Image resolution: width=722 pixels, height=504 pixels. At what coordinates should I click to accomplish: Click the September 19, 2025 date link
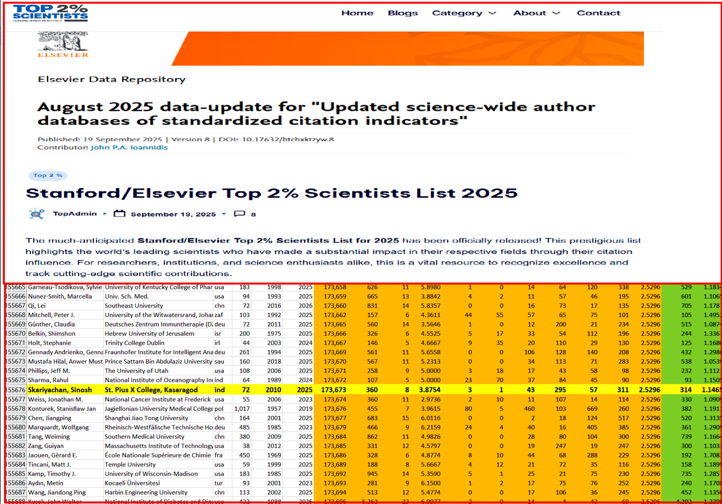coord(173,214)
